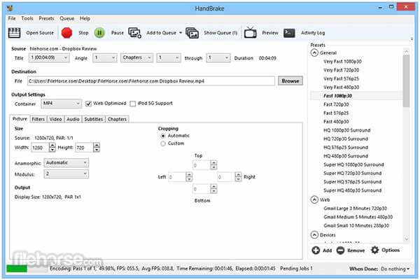The height and width of the screenshot is (280, 420).
Task: Enable the iPod 5G Support checkbox
Action: click(132, 104)
